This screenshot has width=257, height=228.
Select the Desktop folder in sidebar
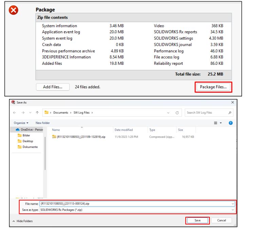tap(28, 141)
